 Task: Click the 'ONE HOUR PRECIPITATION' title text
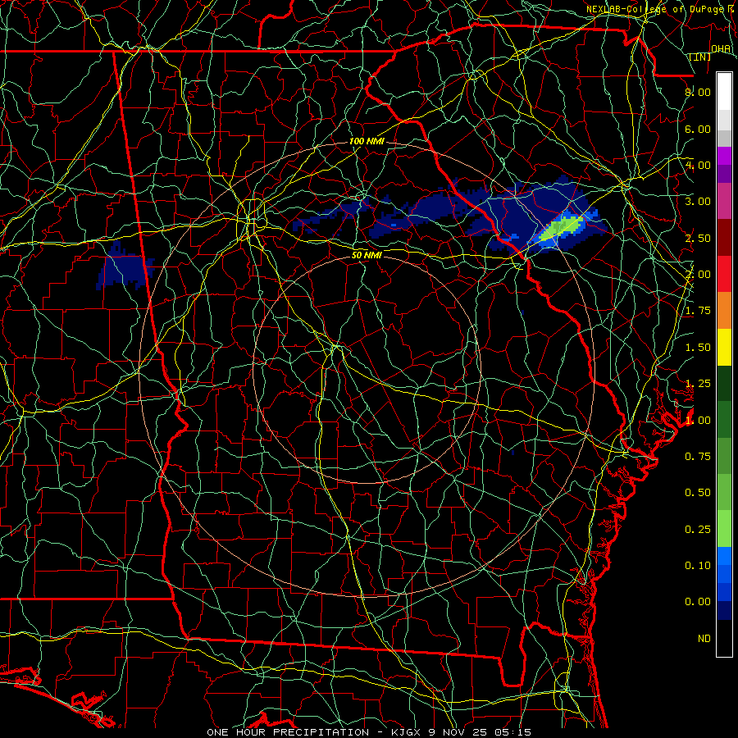pyautogui.click(x=288, y=732)
